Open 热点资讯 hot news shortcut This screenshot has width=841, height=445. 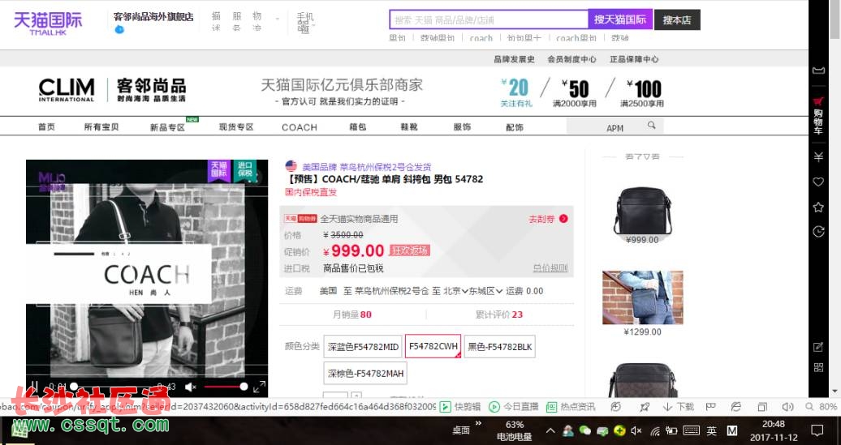coord(571,407)
